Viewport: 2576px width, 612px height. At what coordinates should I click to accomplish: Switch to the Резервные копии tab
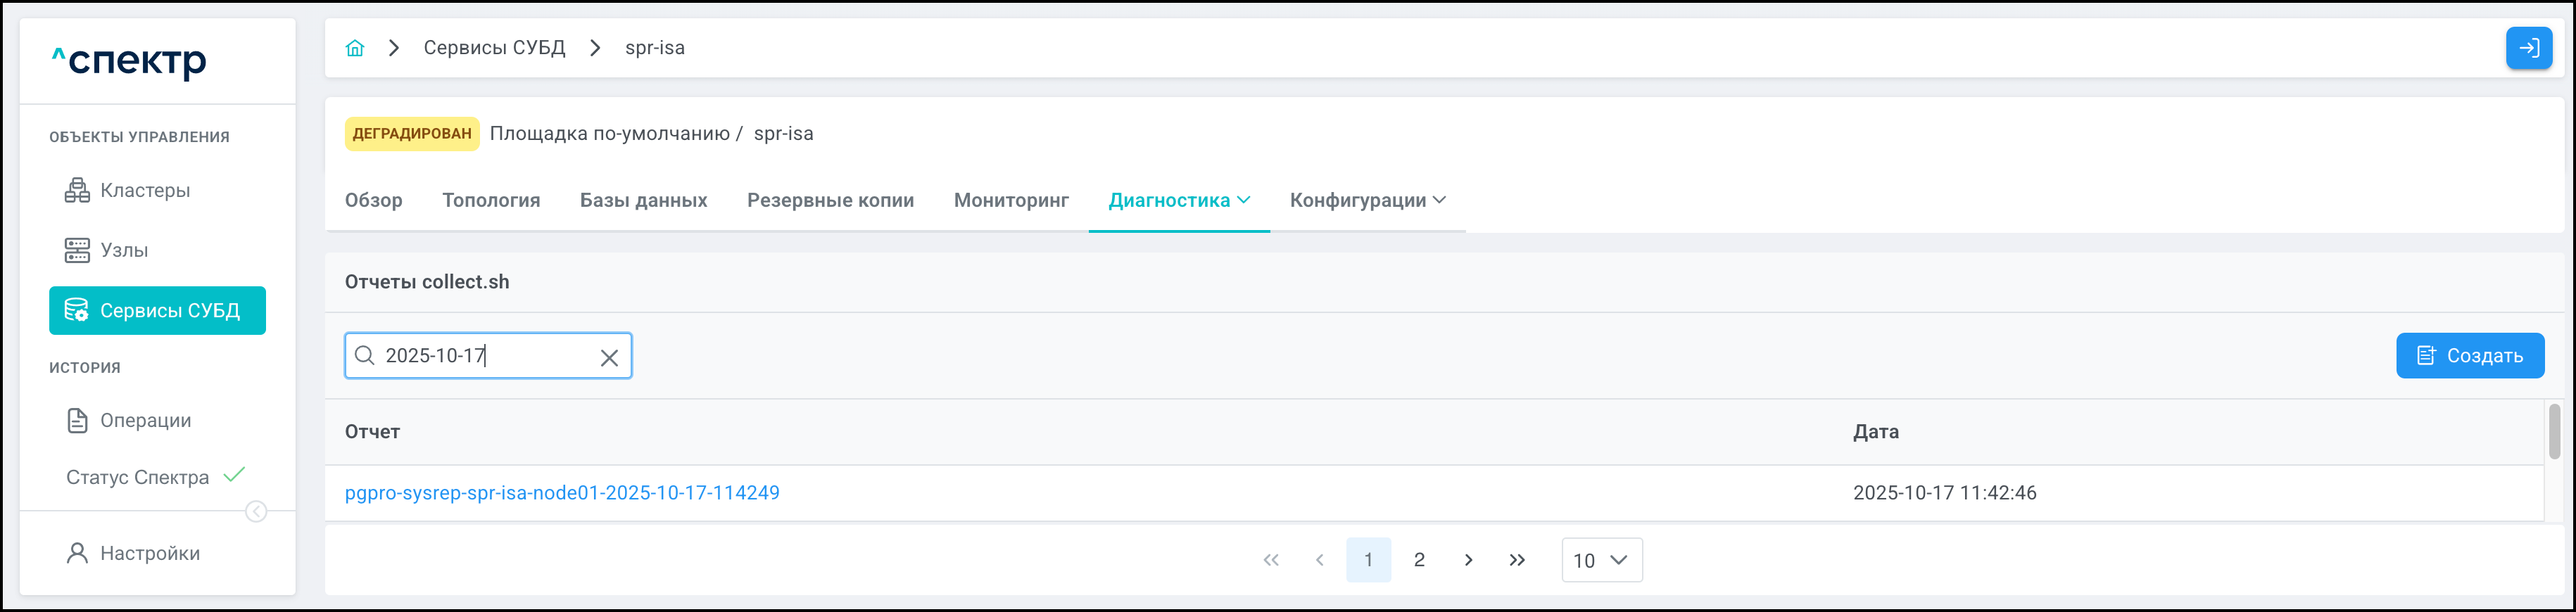[x=830, y=200]
